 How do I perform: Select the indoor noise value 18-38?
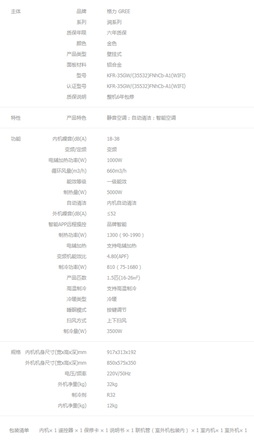(113, 139)
